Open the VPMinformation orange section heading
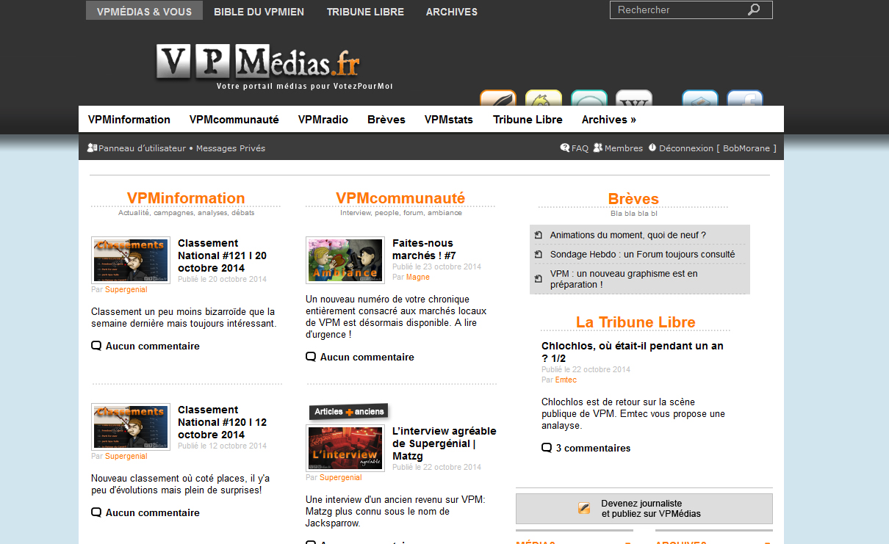 [186, 198]
